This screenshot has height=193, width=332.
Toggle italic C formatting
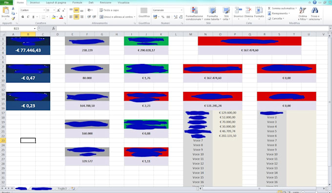pos(28,17)
